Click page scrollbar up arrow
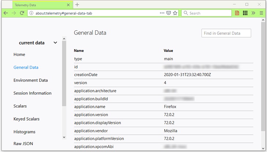 (263, 20)
